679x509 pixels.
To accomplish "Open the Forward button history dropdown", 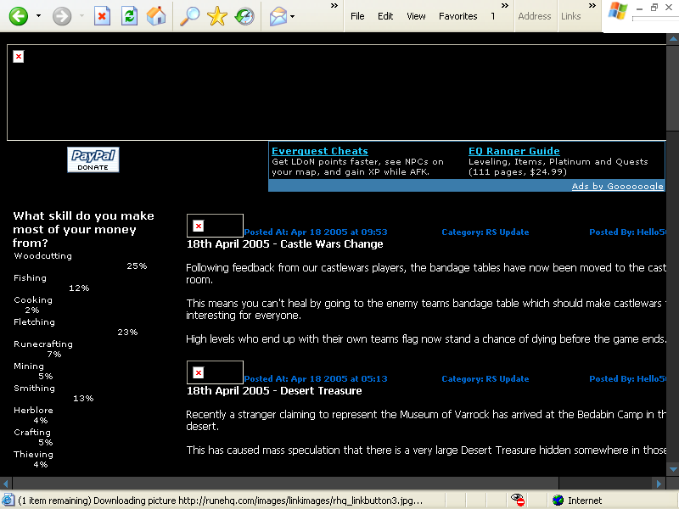I will [81, 16].
